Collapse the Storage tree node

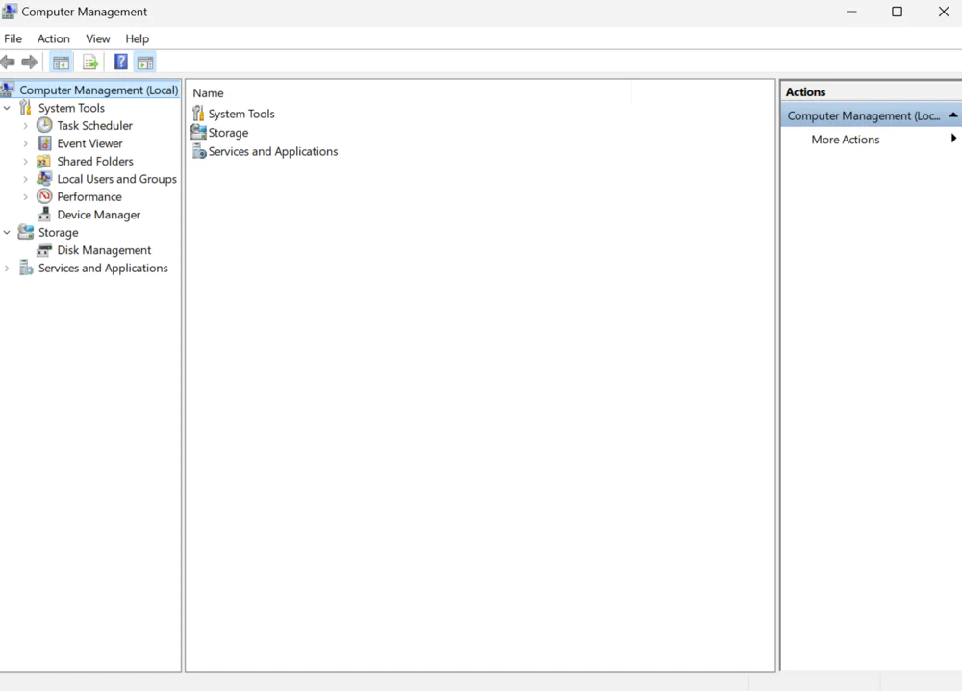click(8, 233)
